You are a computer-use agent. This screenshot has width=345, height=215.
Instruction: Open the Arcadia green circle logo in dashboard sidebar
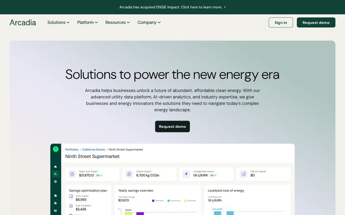pos(56,149)
